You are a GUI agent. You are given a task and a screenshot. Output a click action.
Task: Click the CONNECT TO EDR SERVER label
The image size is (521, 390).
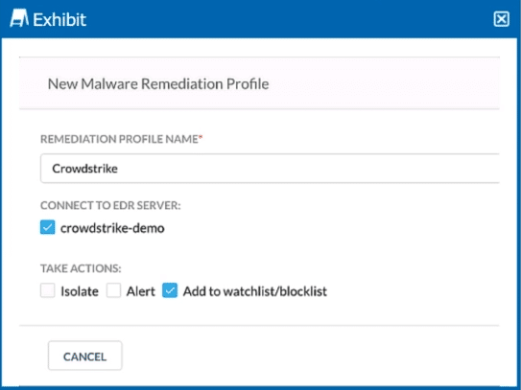coord(110,205)
